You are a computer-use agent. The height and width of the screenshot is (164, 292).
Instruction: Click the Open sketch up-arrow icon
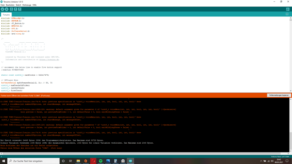[x=16, y=9]
